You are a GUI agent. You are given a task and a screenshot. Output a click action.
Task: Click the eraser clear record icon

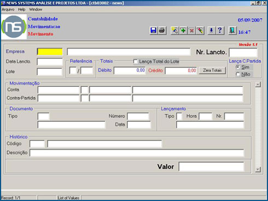pos(200,30)
